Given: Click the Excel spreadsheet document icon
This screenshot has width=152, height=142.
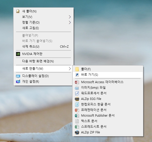Looking at the screenshot, I should click(x=77, y=127).
